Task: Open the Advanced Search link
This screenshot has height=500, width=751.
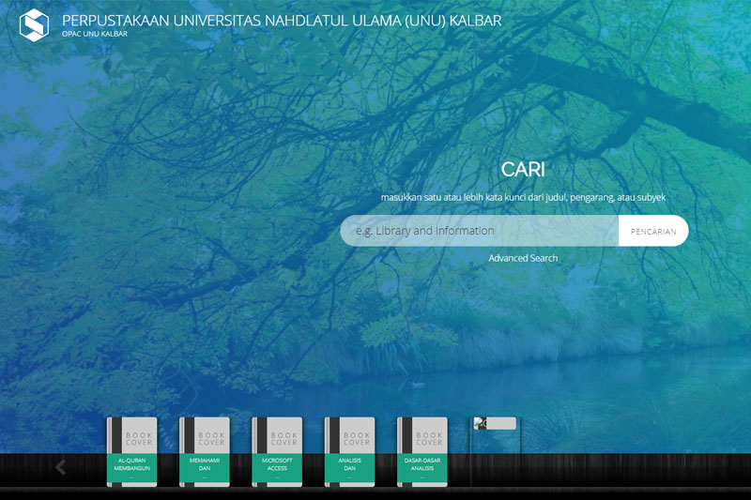Action: [x=523, y=258]
